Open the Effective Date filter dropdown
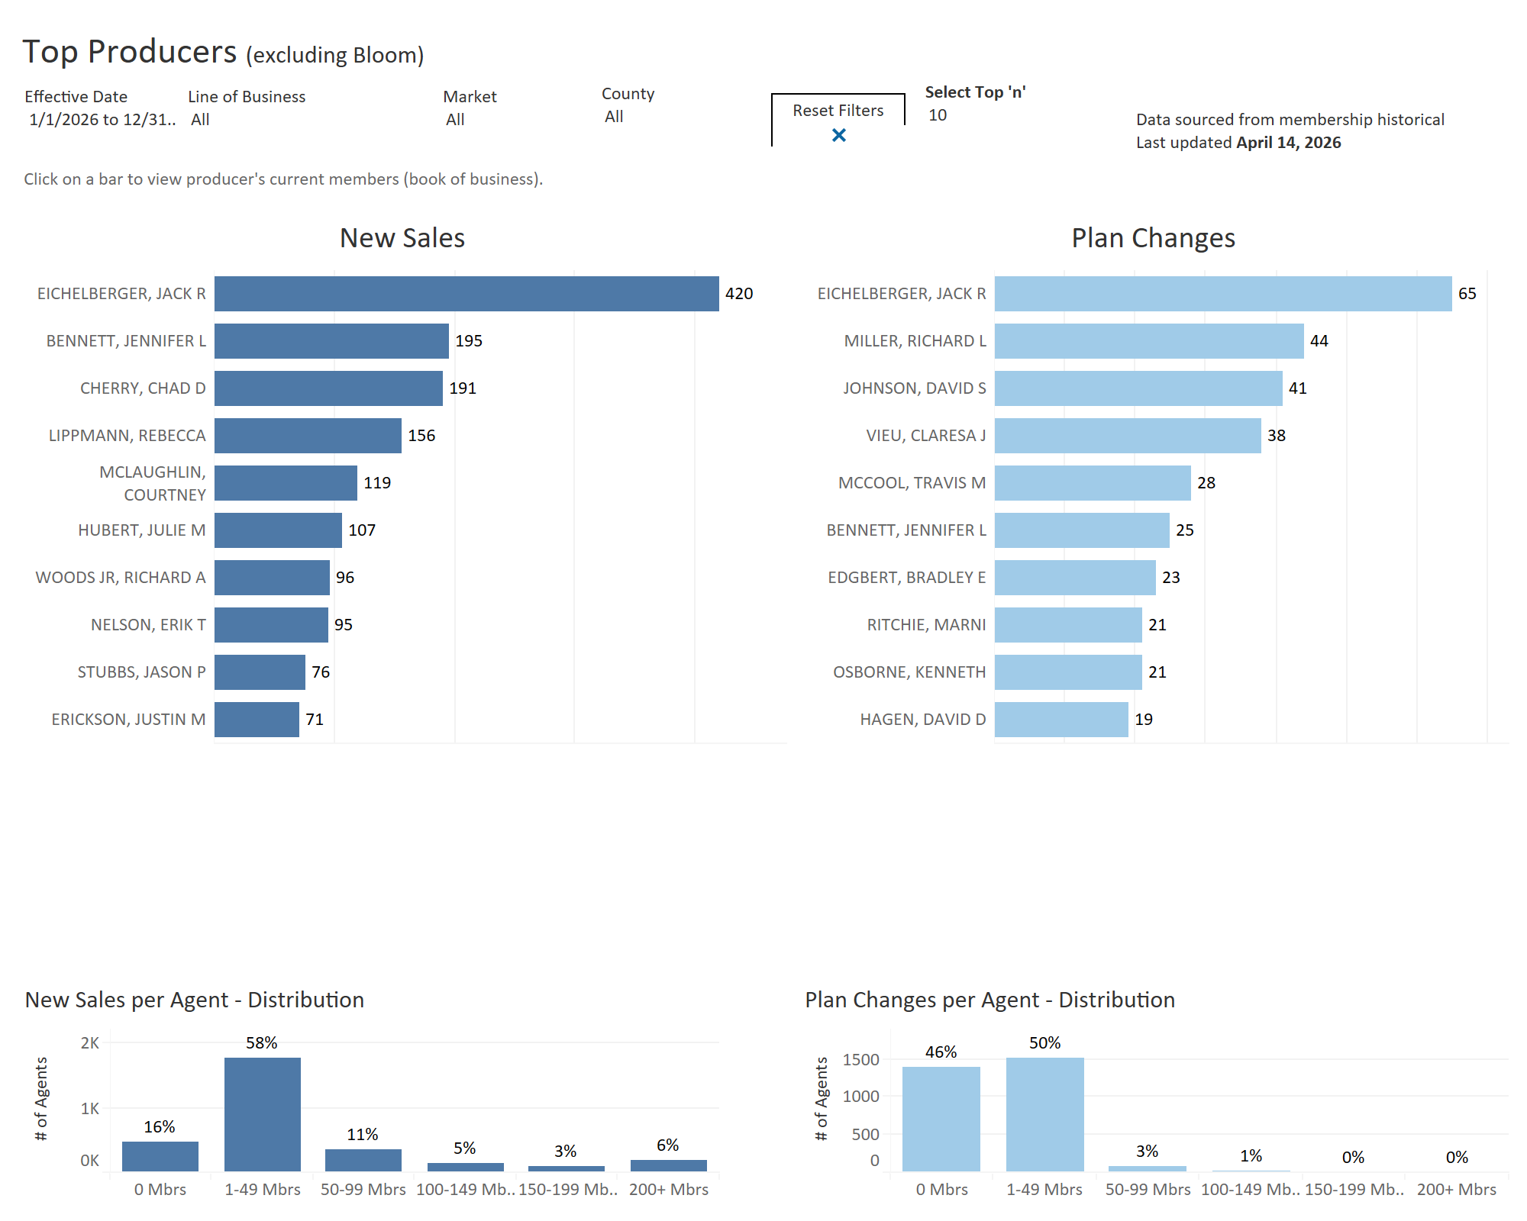 click(102, 120)
